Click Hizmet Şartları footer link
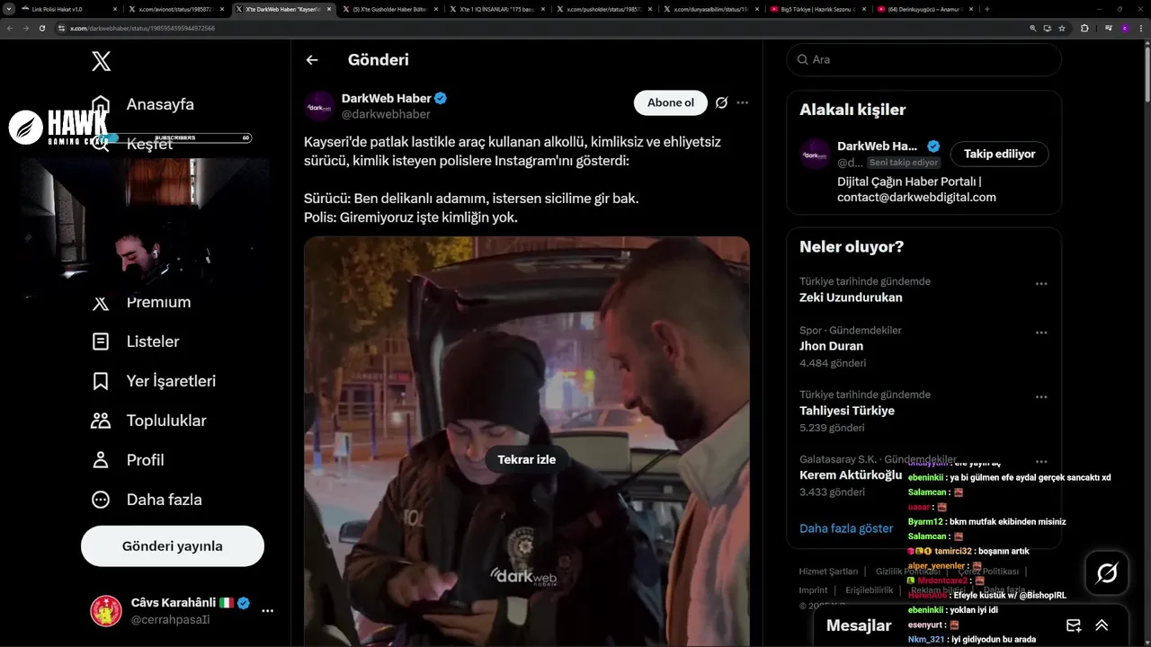1151x647 pixels. [828, 572]
